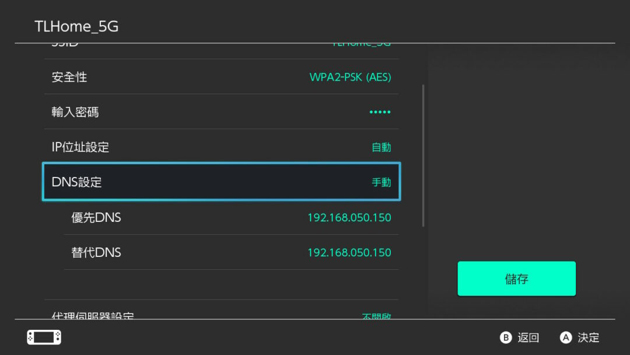
Task: Edit the 優先DNS address field
Action: pyautogui.click(x=231, y=218)
